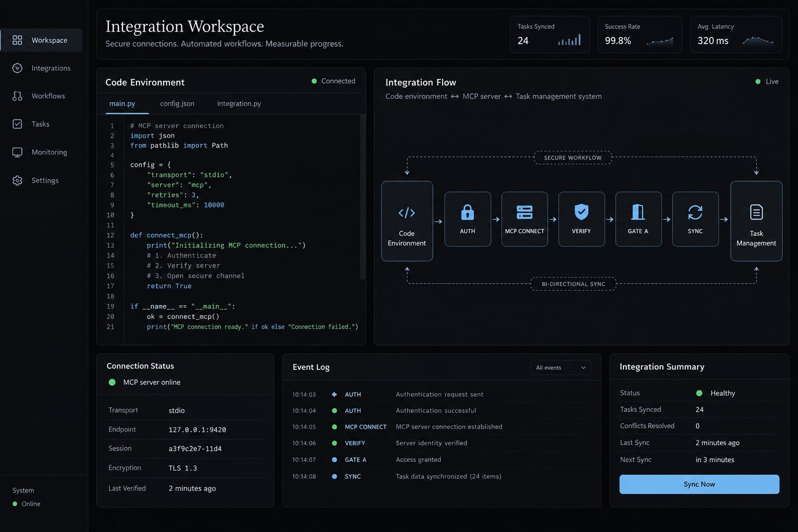798x532 pixels.
Task: Click the code editor vertical scrollbar
Action: click(x=363, y=197)
